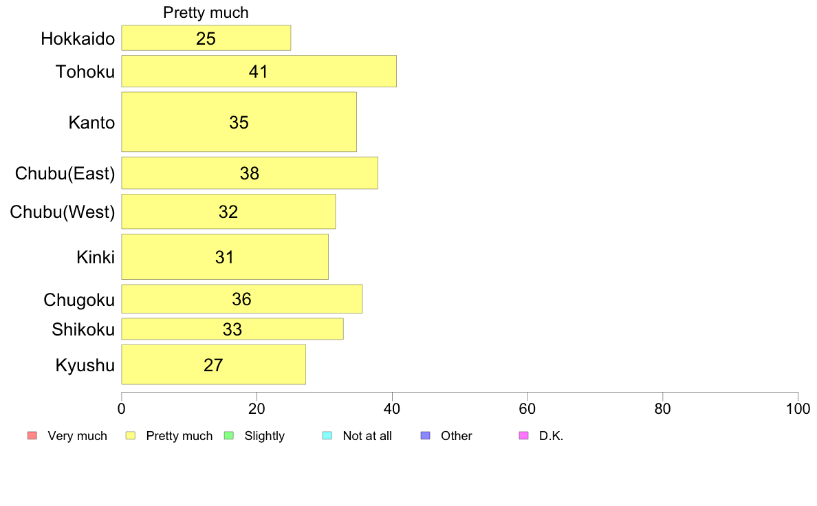Select the Tohoku bar showing 41
Viewport: 817px width, 506px height.
pyautogui.click(x=259, y=71)
